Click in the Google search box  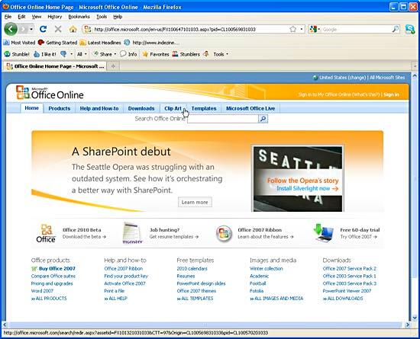coord(357,29)
